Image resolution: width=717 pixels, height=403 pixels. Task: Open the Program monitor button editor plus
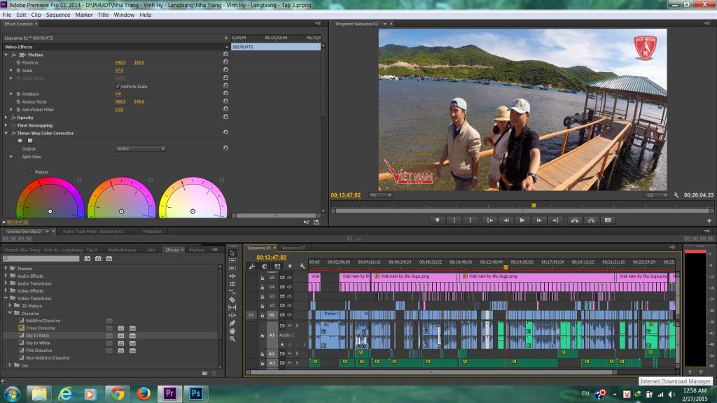(x=709, y=220)
